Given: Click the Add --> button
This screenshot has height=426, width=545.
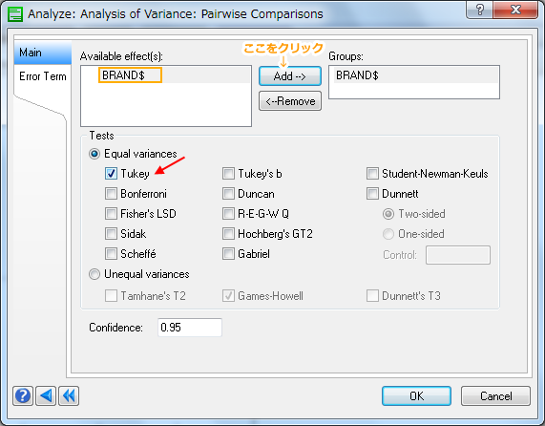Looking at the screenshot, I should click(290, 75).
